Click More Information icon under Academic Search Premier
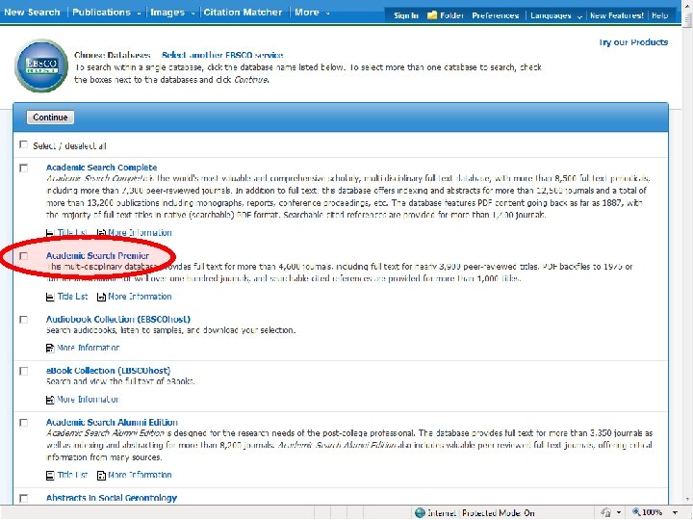The height and width of the screenshot is (520, 693). pos(101,297)
